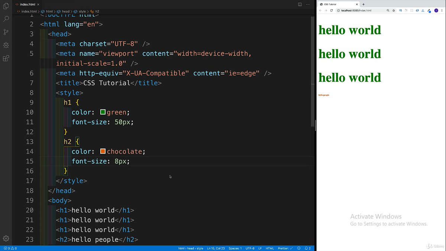Click the Prettier status item
This screenshot has width=446, height=251.
285,248
